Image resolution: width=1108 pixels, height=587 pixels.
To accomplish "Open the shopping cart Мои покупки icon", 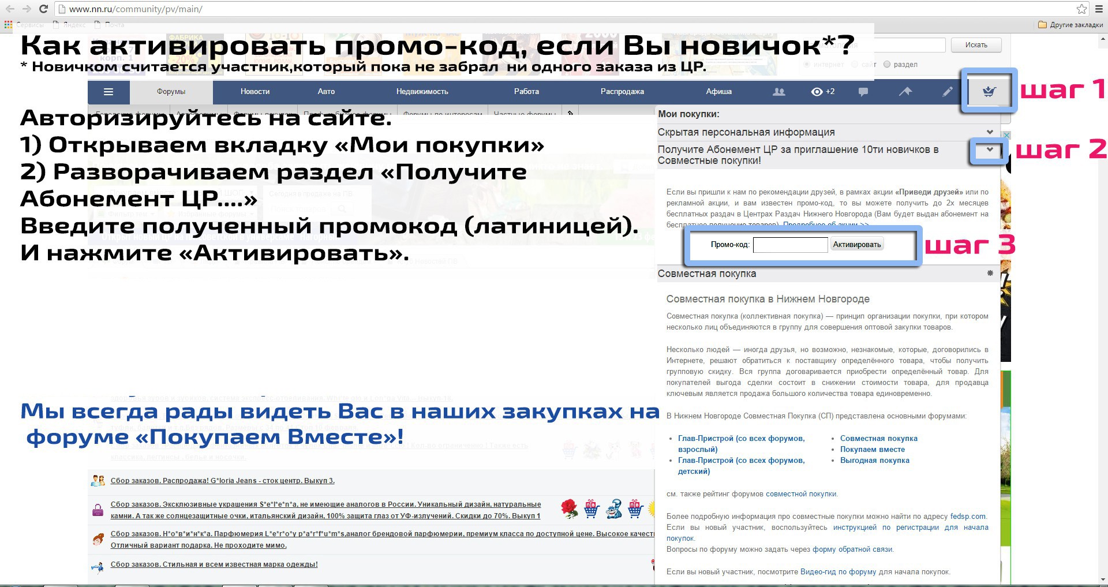I will coord(989,91).
